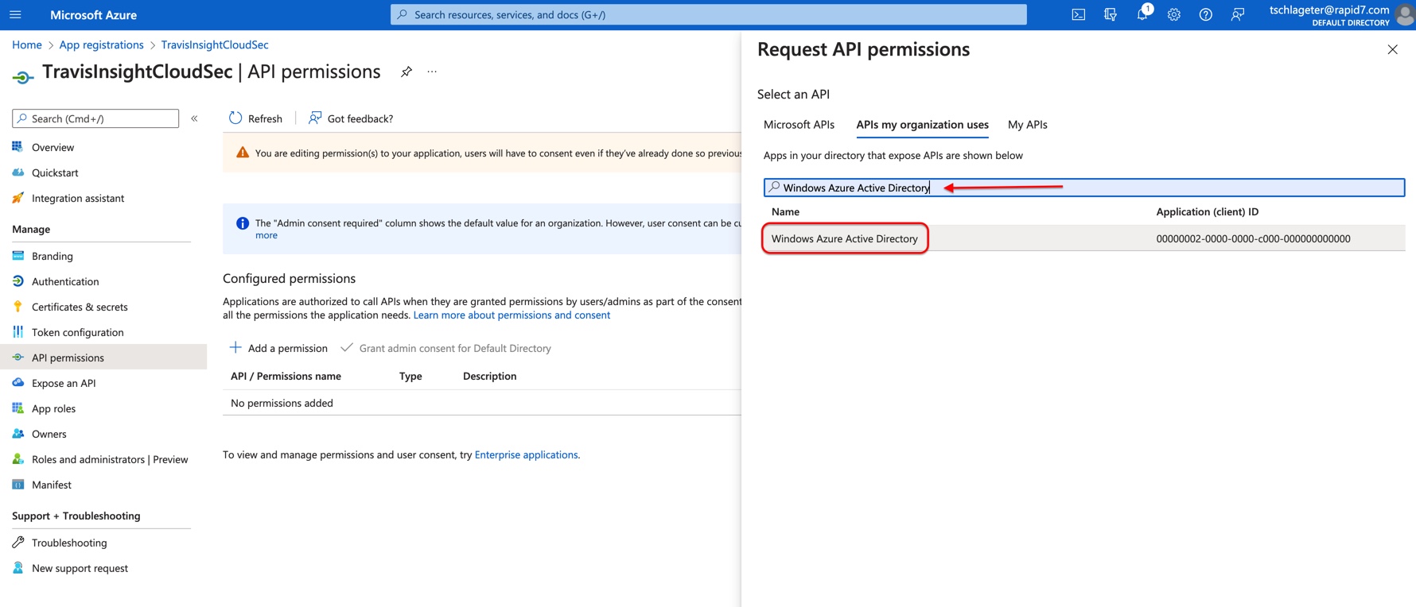Click Add a permission
Image resolution: width=1416 pixels, height=607 pixels.
(278, 348)
